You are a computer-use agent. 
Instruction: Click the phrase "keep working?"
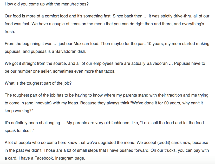[19, 111]
